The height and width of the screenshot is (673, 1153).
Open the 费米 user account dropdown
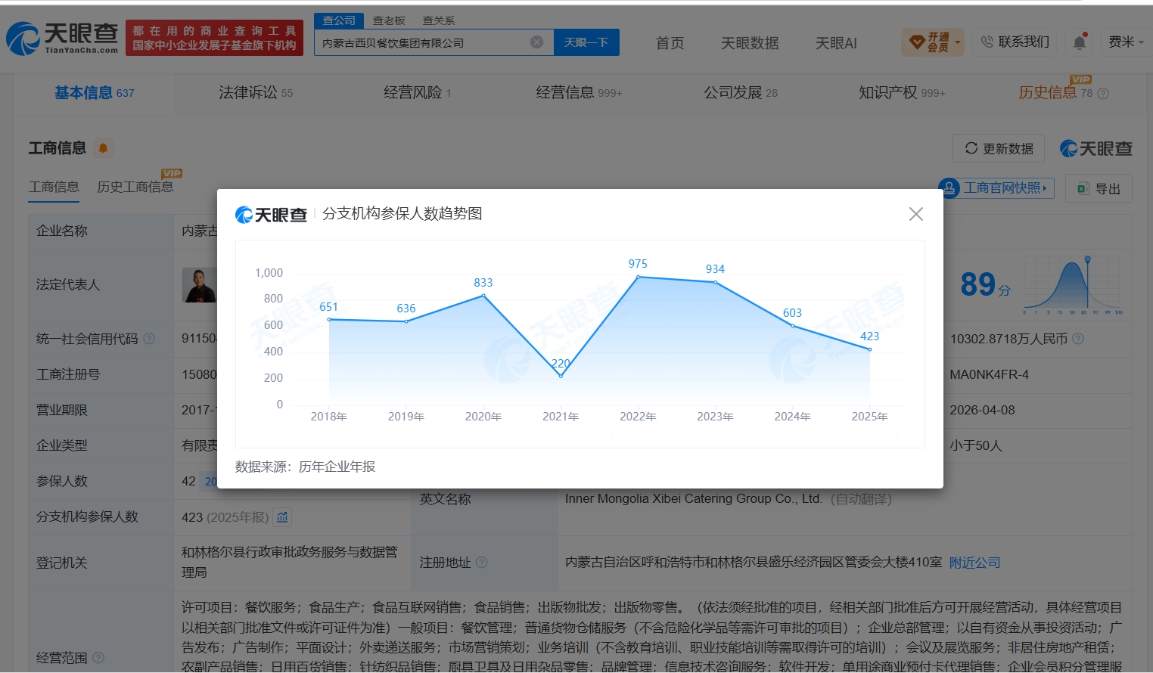tap(1126, 42)
